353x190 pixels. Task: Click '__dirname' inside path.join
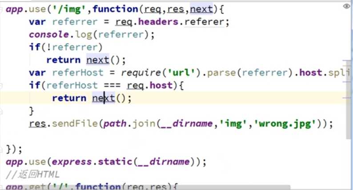(187, 124)
